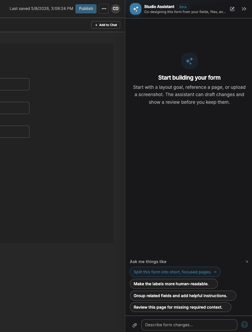Click the second form input field on canvas
Viewport: 252px width, 332px height.
click(15, 108)
